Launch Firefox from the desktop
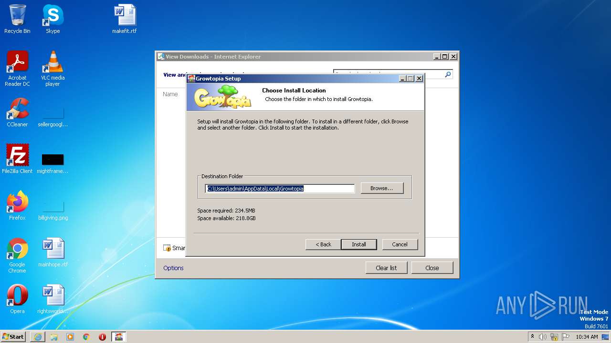 [x=17, y=205]
